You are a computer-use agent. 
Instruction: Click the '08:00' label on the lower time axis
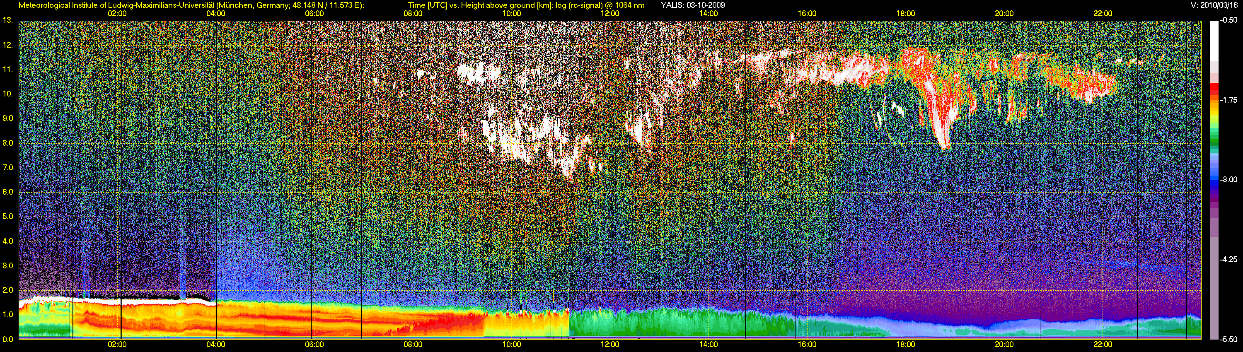tap(413, 344)
